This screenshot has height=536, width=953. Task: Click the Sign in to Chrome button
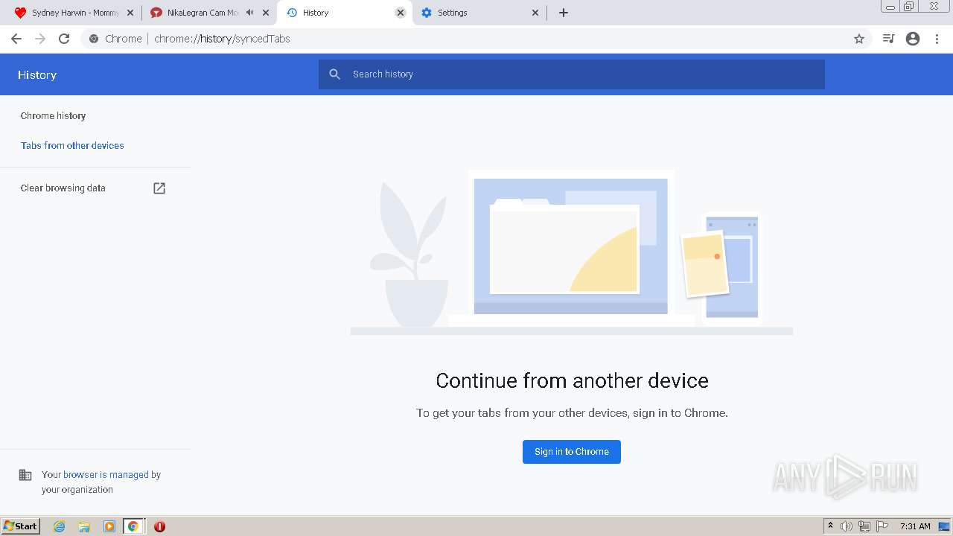coord(572,452)
